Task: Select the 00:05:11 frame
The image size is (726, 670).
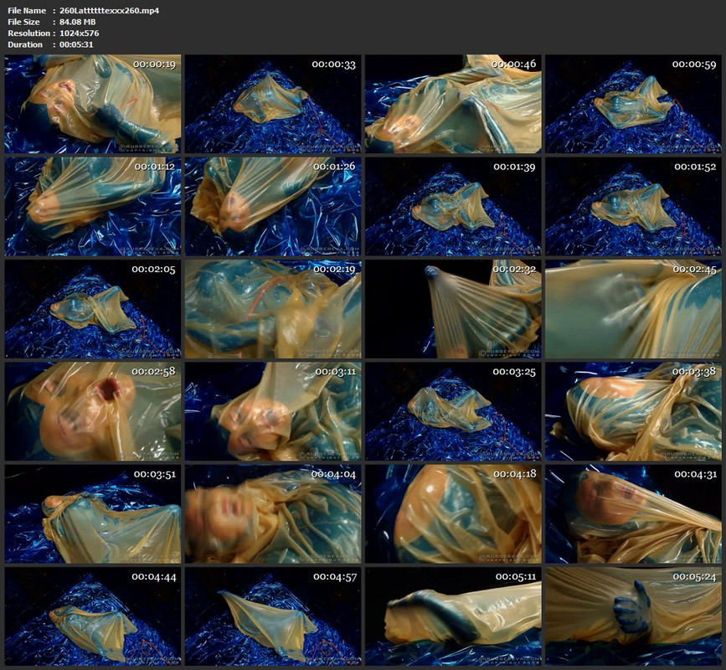Action: (453, 616)
